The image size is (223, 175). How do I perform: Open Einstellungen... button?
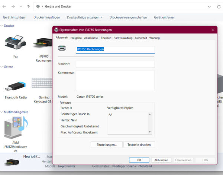pyautogui.click(x=107, y=145)
